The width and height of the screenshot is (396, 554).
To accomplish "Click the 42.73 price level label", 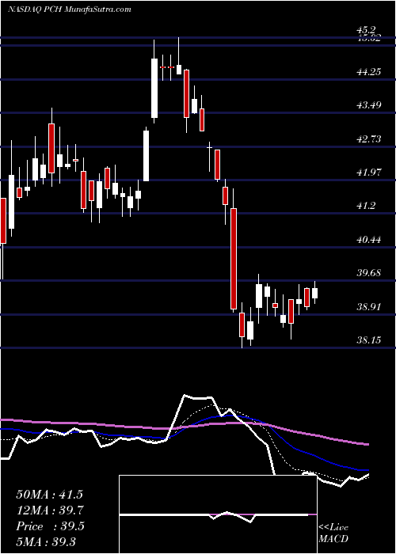I will (369, 138).
